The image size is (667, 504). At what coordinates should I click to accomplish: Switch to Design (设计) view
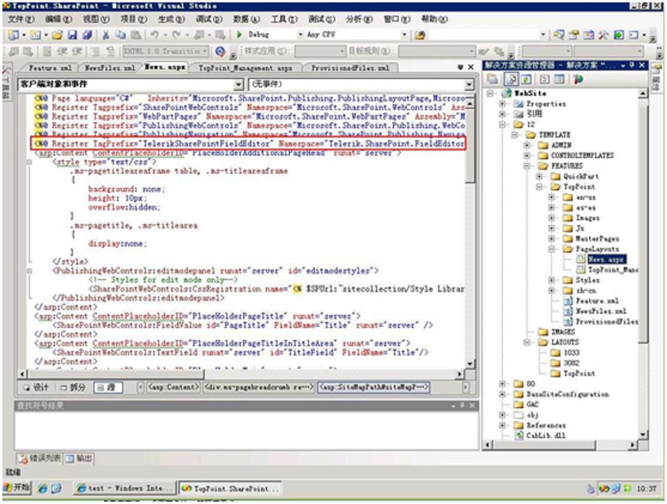(36, 388)
